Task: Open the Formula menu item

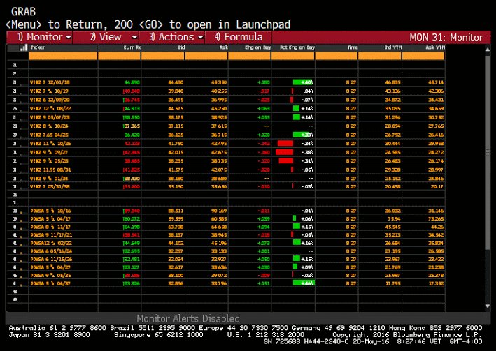Action: [239, 37]
